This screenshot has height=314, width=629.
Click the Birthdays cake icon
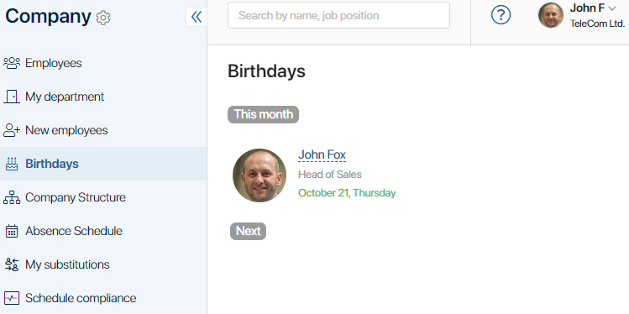12,164
